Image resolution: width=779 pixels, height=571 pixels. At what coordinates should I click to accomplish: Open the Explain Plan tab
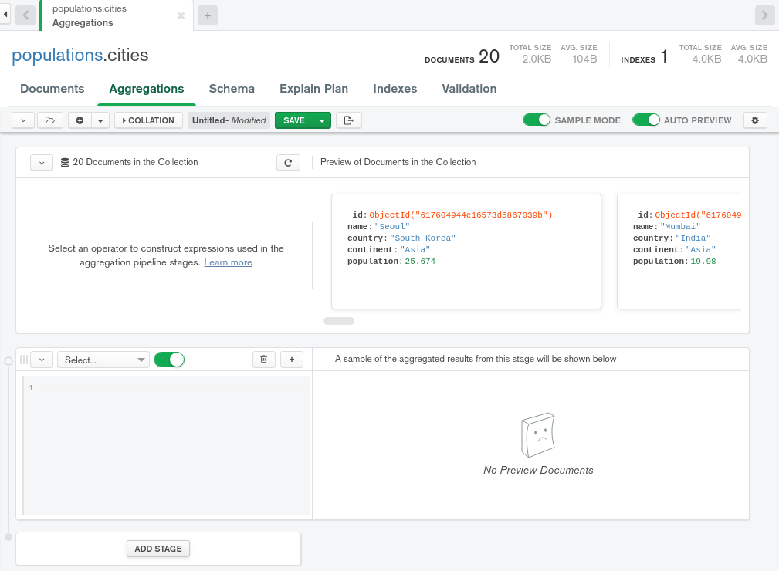[x=313, y=89]
